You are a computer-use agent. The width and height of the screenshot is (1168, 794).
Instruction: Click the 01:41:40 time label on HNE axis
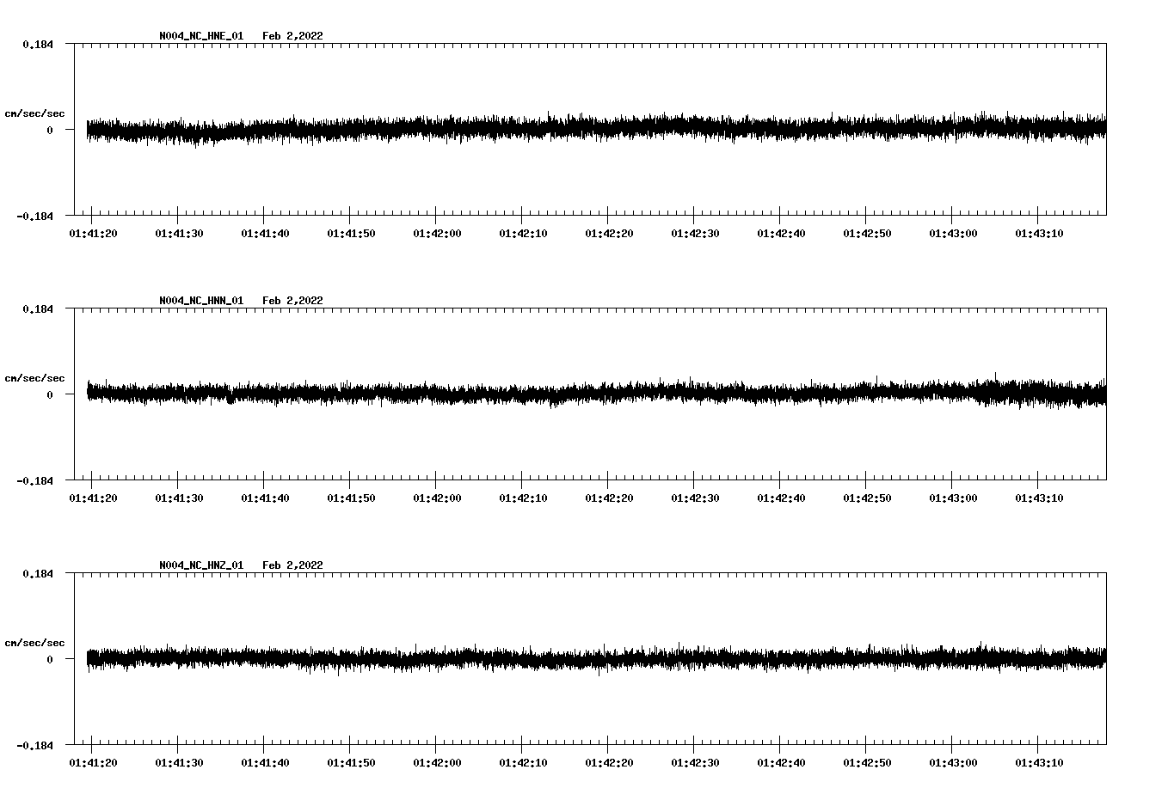pos(265,234)
